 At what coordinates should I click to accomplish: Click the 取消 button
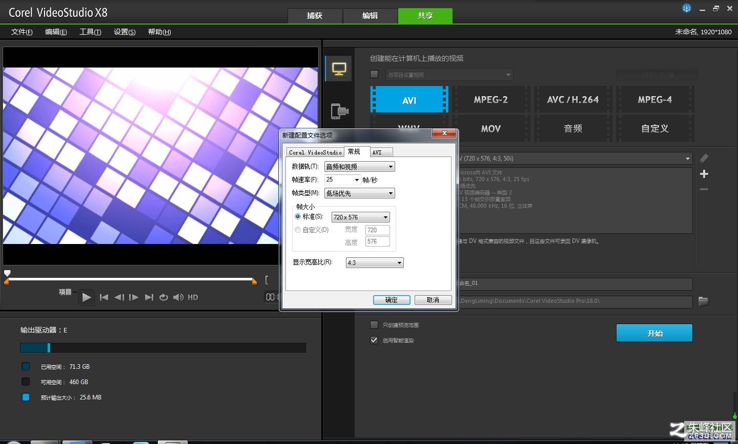point(433,300)
